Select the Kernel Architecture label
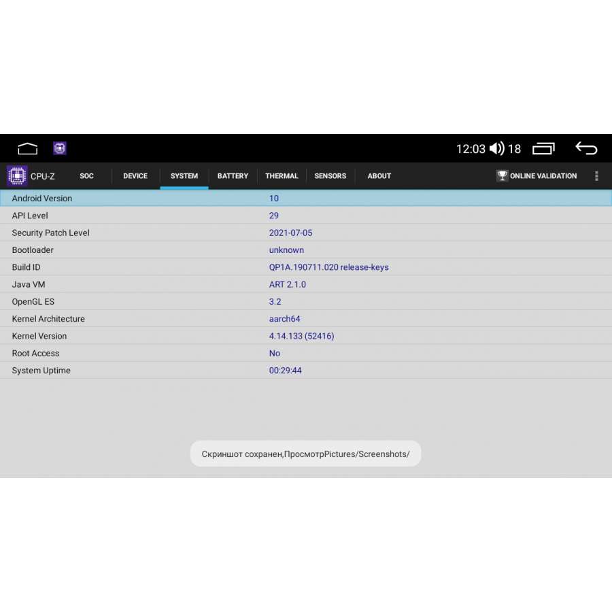The height and width of the screenshot is (612, 612). 48,319
